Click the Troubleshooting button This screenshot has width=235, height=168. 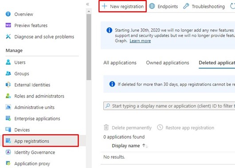[x=204, y=6]
